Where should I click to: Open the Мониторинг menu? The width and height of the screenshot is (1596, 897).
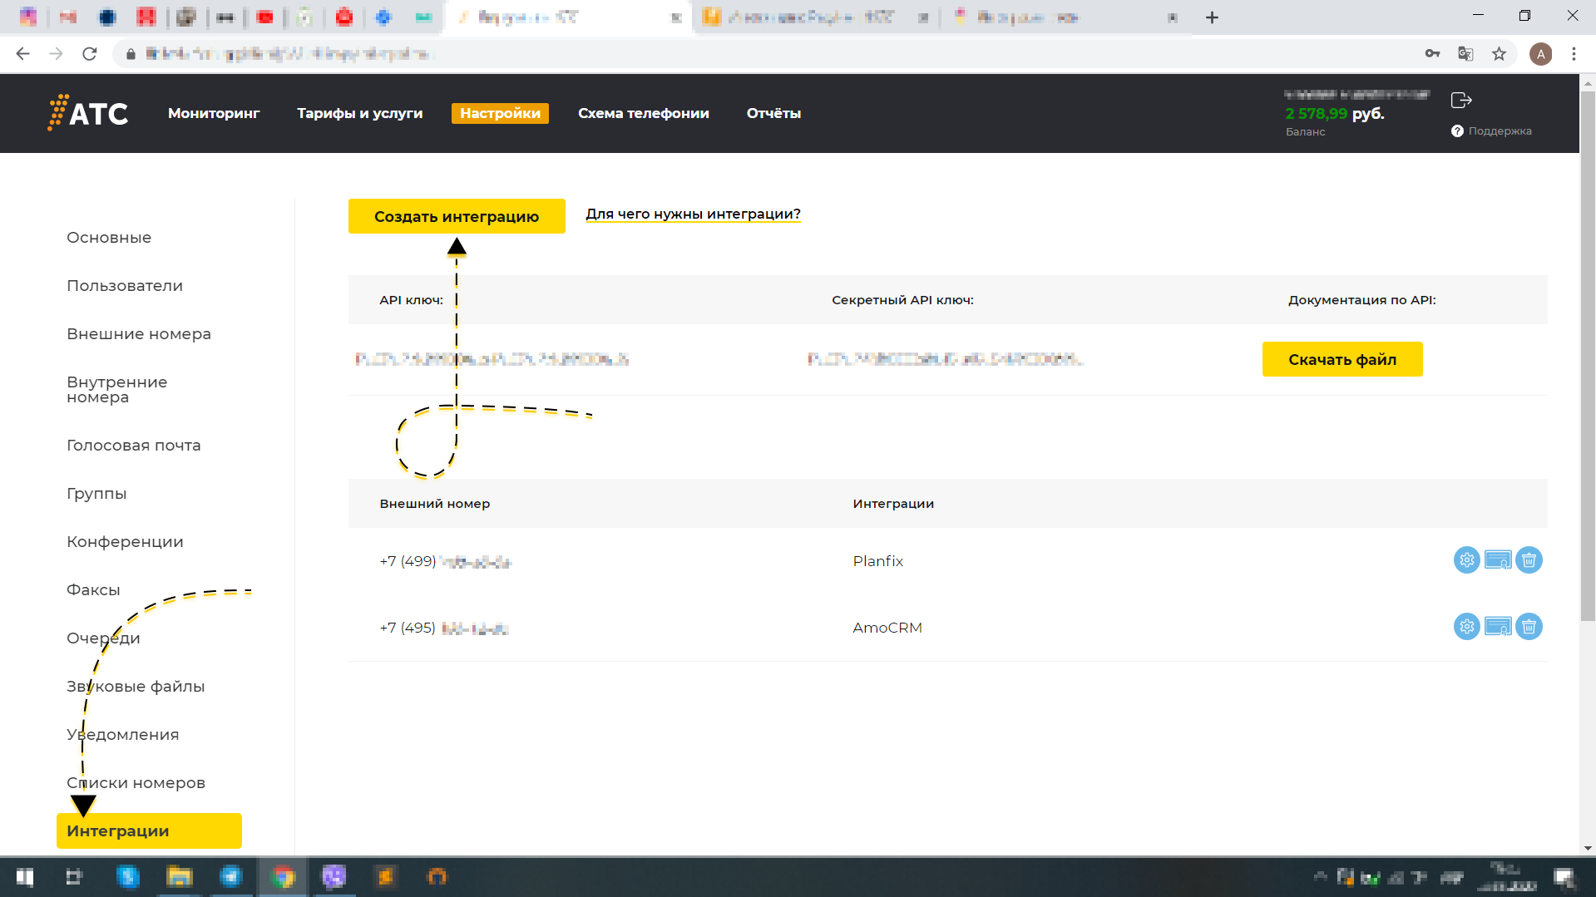(x=214, y=113)
